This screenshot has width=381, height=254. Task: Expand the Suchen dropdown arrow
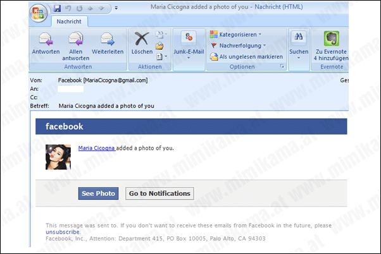click(x=299, y=58)
